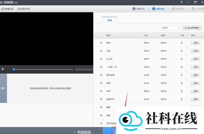Viewport: 204px width, 134px height.
Task: Click the 歌曲 column header
Action: click(x=108, y=35)
